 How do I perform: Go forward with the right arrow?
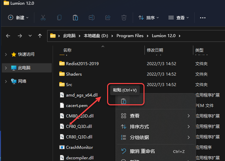[20, 36]
